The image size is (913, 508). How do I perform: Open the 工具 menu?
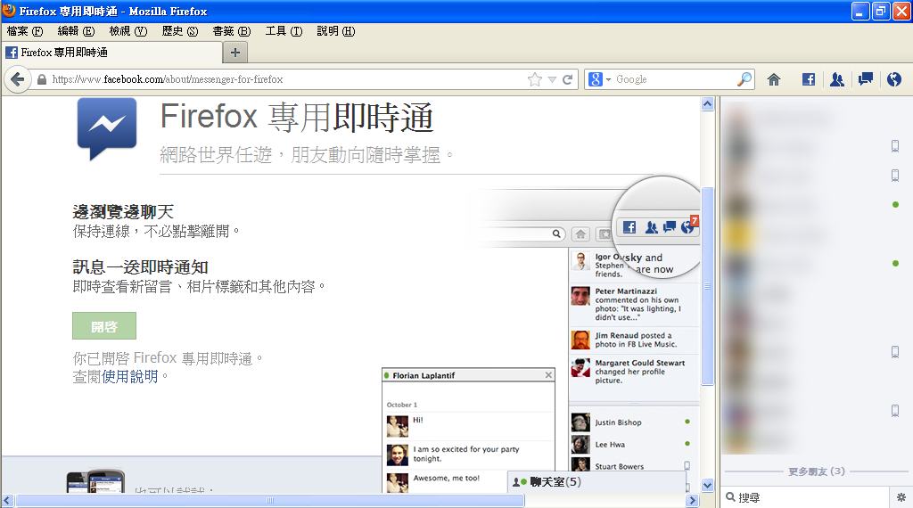284,31
